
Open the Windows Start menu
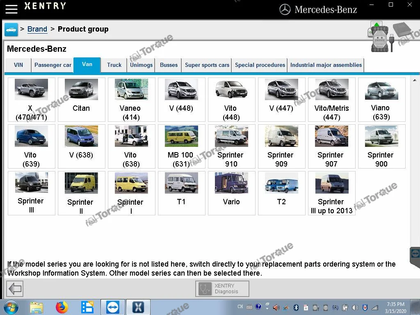[x=11, y=308]
